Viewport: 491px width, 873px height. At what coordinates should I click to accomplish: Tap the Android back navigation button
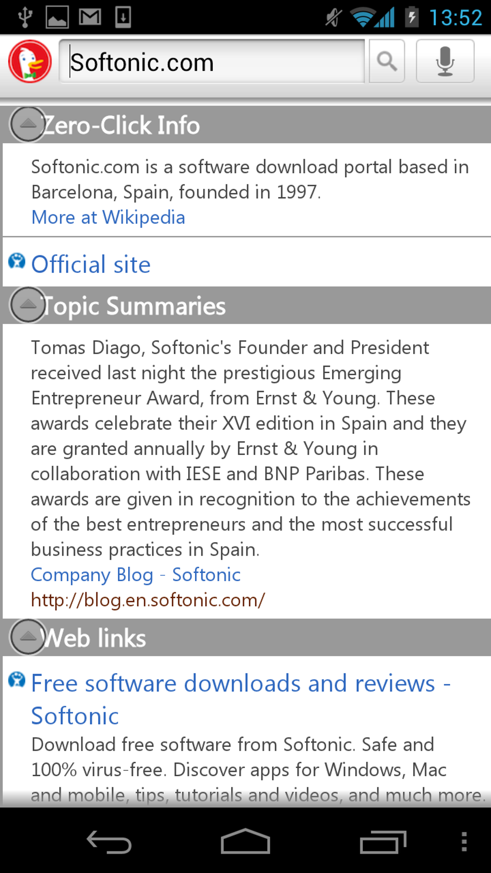tap(109, 842)
